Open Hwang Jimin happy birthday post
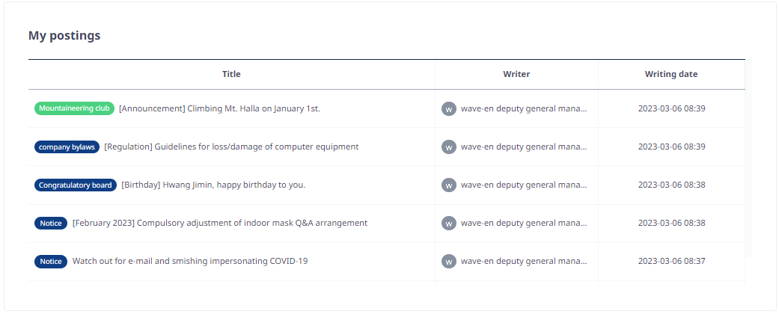This screenshot has height=314, width=779. point(213,185)
